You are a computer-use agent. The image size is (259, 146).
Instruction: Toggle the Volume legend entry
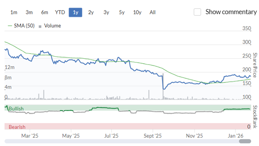(x=50, y=26)
